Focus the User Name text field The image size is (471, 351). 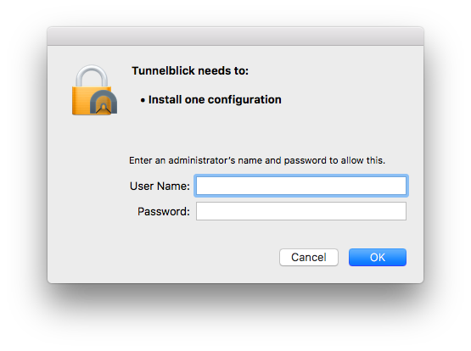pyautogui.click(x=301, y=186)
